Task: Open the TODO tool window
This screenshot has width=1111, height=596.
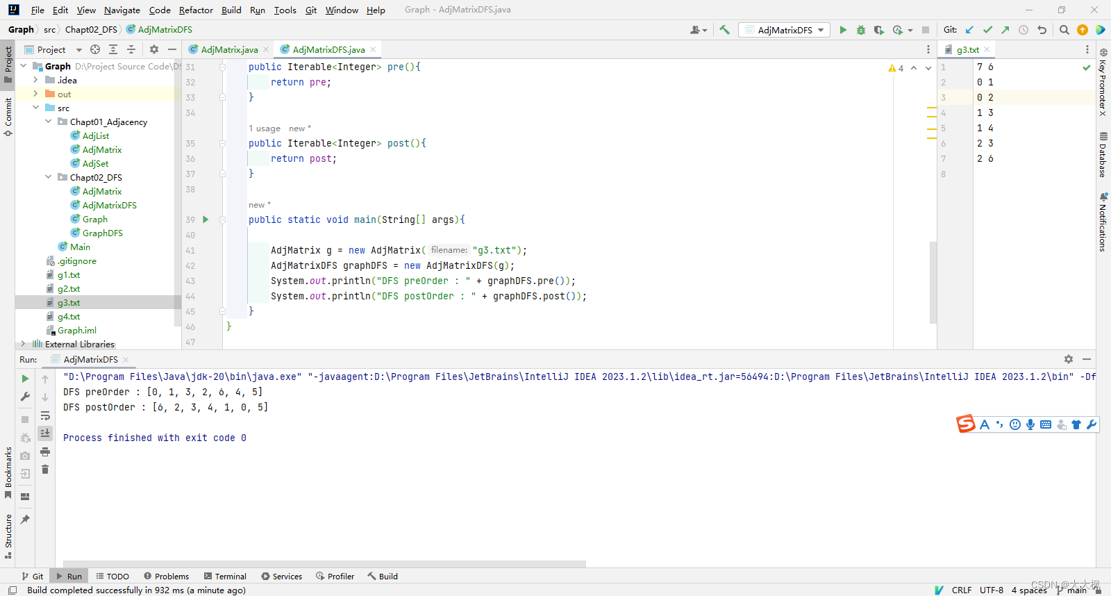Action: click(112, 576)
